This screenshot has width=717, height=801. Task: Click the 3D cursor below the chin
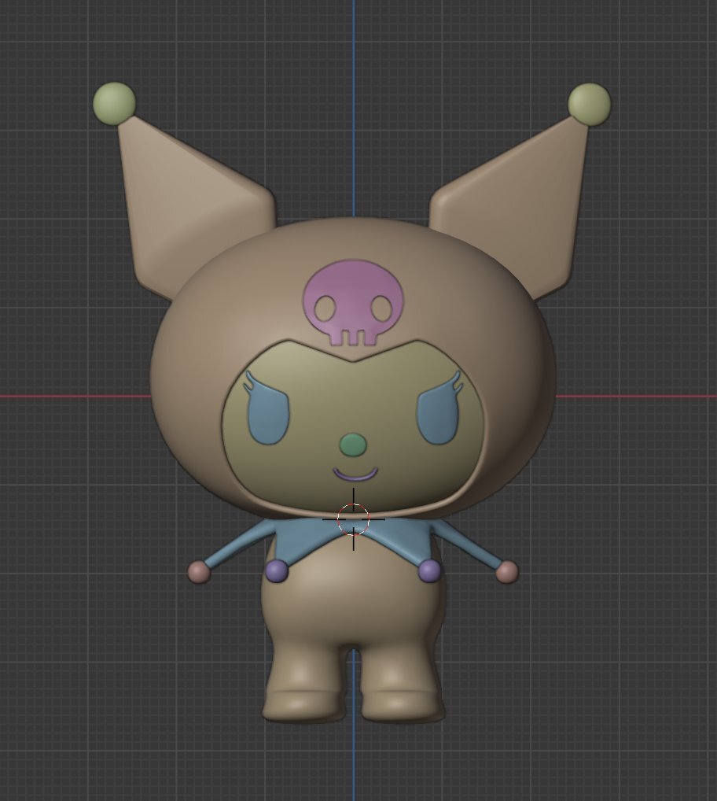pyautogui.click(x=353, y=519)
